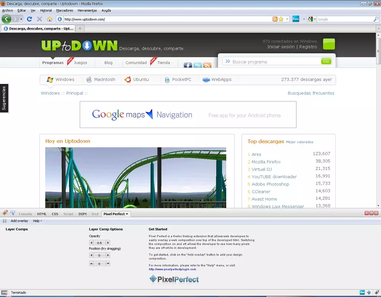Open the tab list dropdown arrow
The width and height of the screenshot is (381, 297).
pyautogui.click(x=378, y=29)
